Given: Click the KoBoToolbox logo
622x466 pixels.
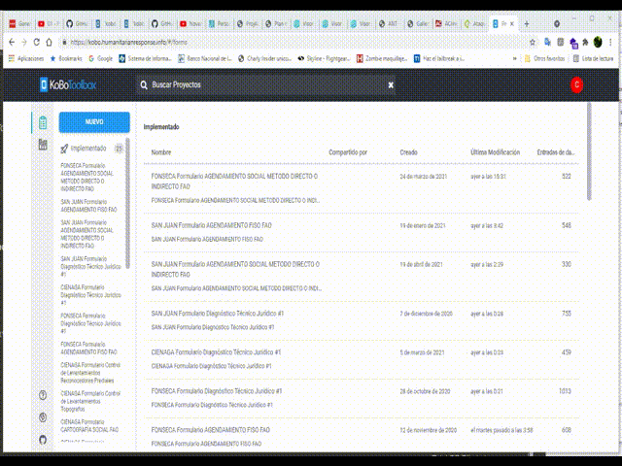Looking at the screenshot, I should tap(68, 85).
